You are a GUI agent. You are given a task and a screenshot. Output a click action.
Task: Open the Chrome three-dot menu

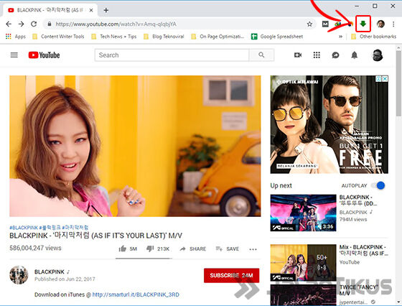click(393, 24)
